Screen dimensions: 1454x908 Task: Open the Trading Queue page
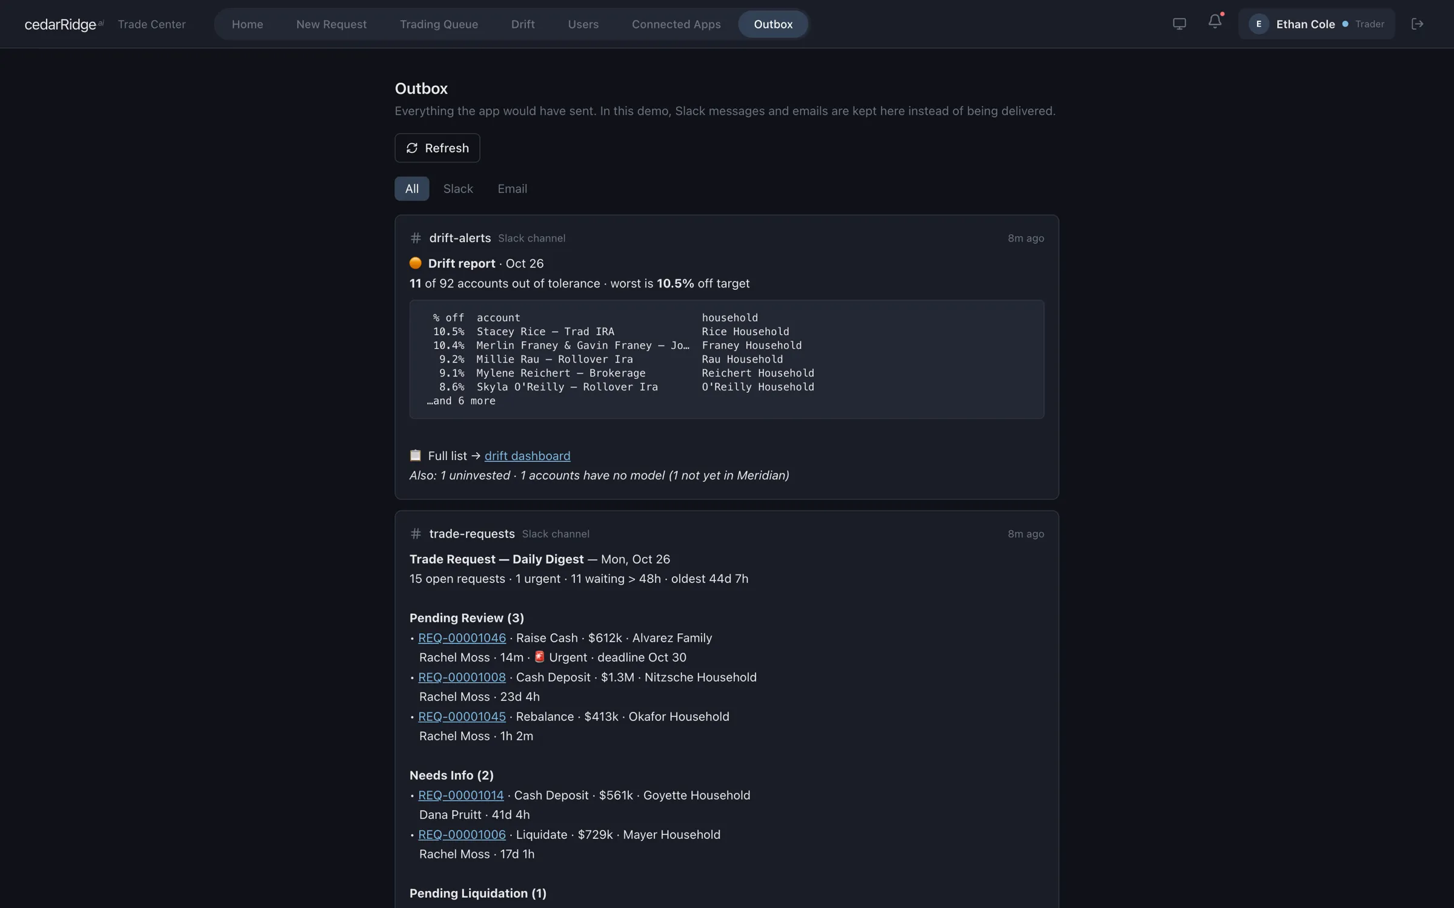tap(439, 24)
